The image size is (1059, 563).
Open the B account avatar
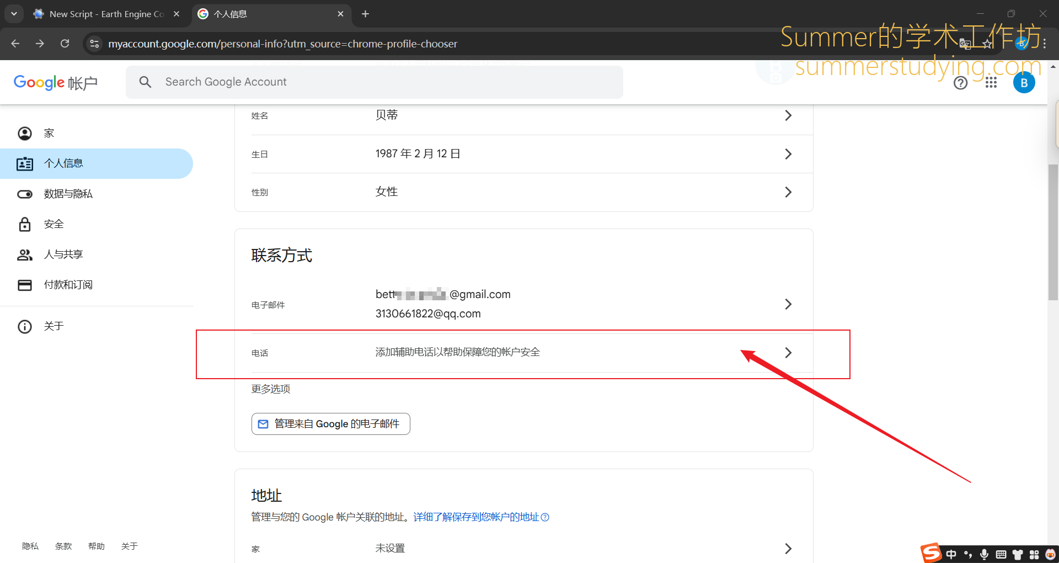1024,83
